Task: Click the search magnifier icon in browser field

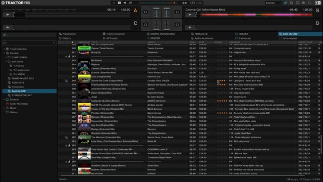Action: click(5, 42)
